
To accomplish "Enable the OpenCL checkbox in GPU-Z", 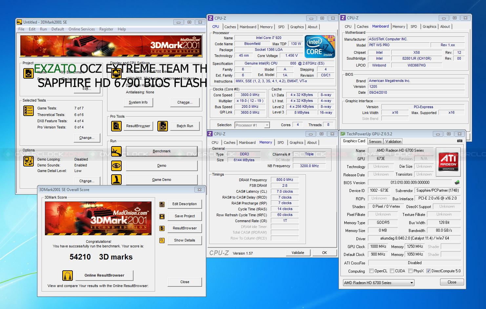I will pyautogui.click(x=371, y=271).
